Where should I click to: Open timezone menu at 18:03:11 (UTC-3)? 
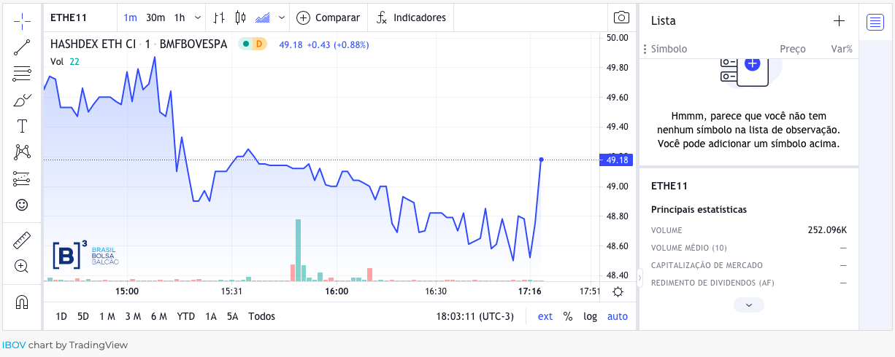(475, 316)
